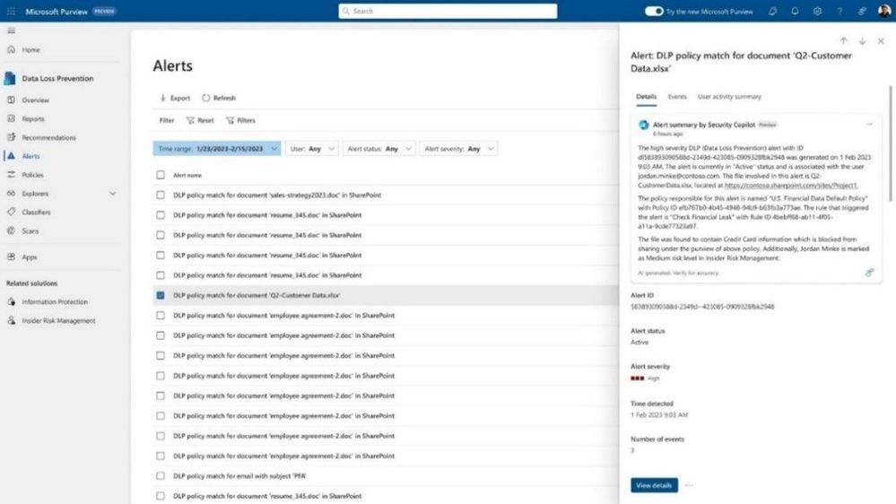This screenshot has width=896, height=504.
Task: Click the Alert name column header
Action: click(187, 176)
